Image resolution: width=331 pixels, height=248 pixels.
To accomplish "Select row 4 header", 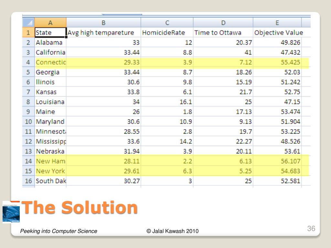I will [28, 62].
